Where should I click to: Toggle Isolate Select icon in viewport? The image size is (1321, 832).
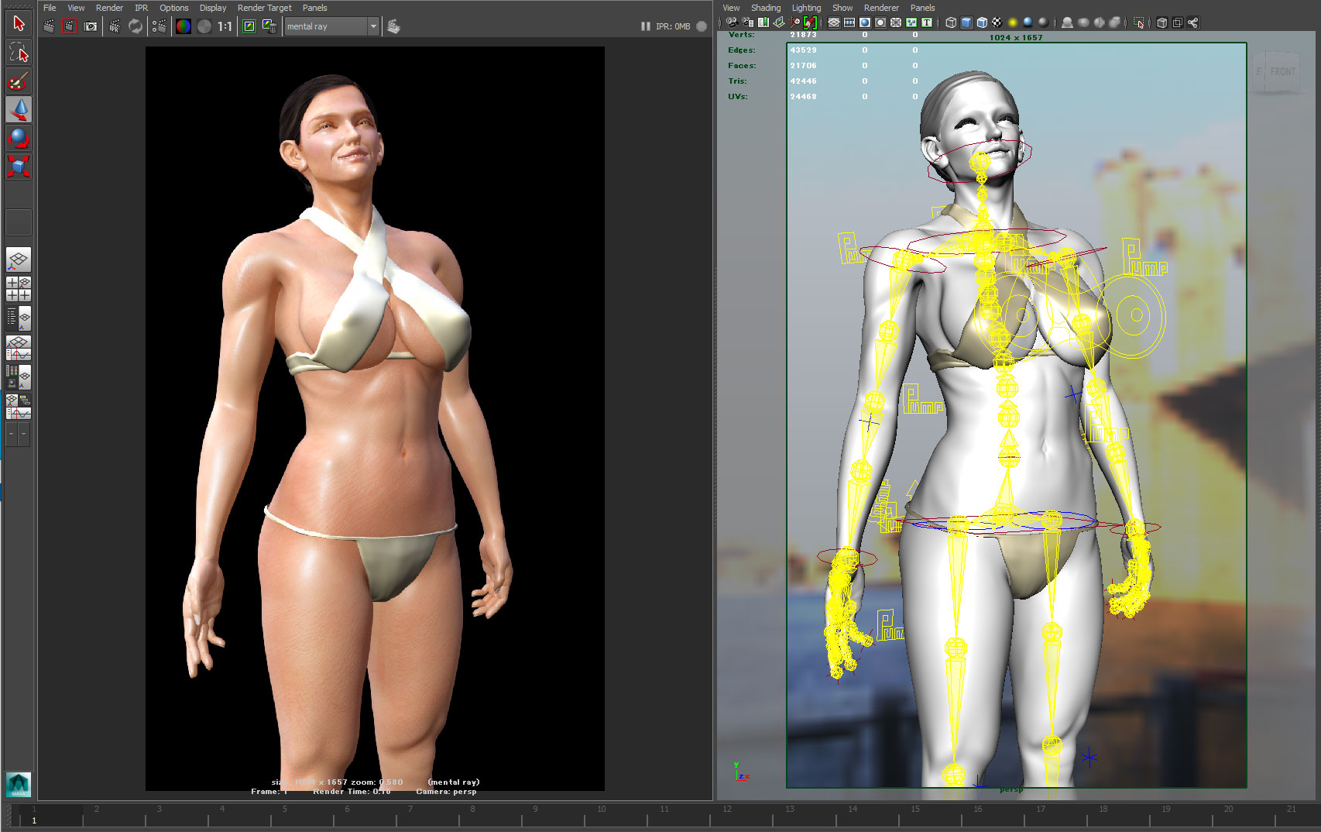pos(1138,22)
